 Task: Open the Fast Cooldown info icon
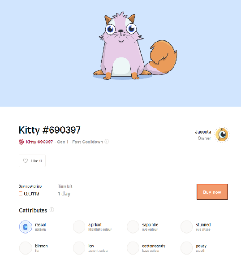point(107,142)
